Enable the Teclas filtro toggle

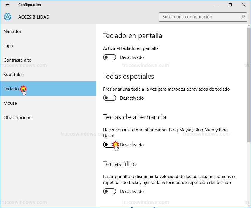109,191
